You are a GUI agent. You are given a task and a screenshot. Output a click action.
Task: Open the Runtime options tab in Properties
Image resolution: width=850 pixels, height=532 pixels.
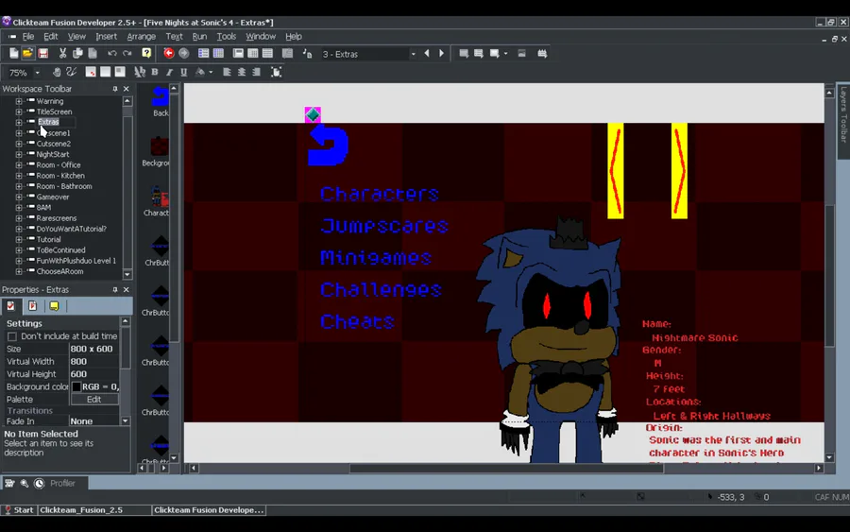point(32,306)
